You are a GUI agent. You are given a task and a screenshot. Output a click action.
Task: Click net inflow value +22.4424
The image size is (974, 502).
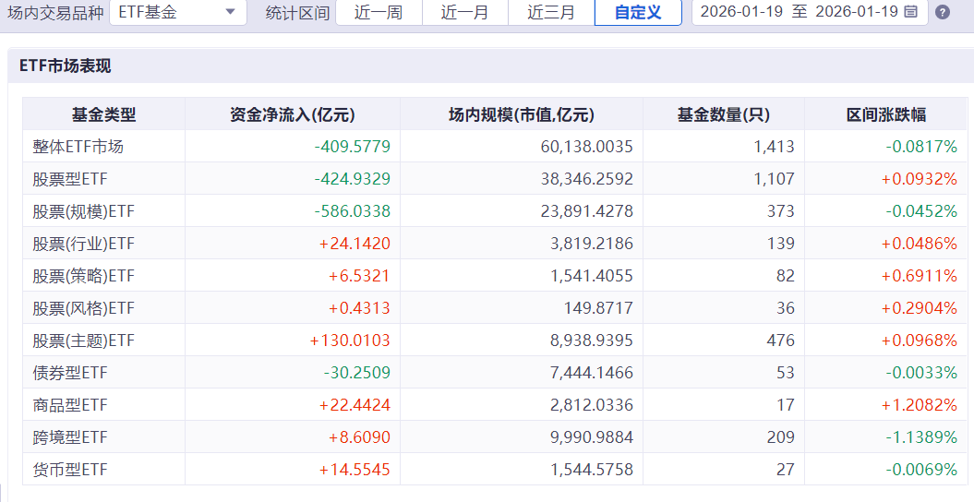(x=355, y=404)
